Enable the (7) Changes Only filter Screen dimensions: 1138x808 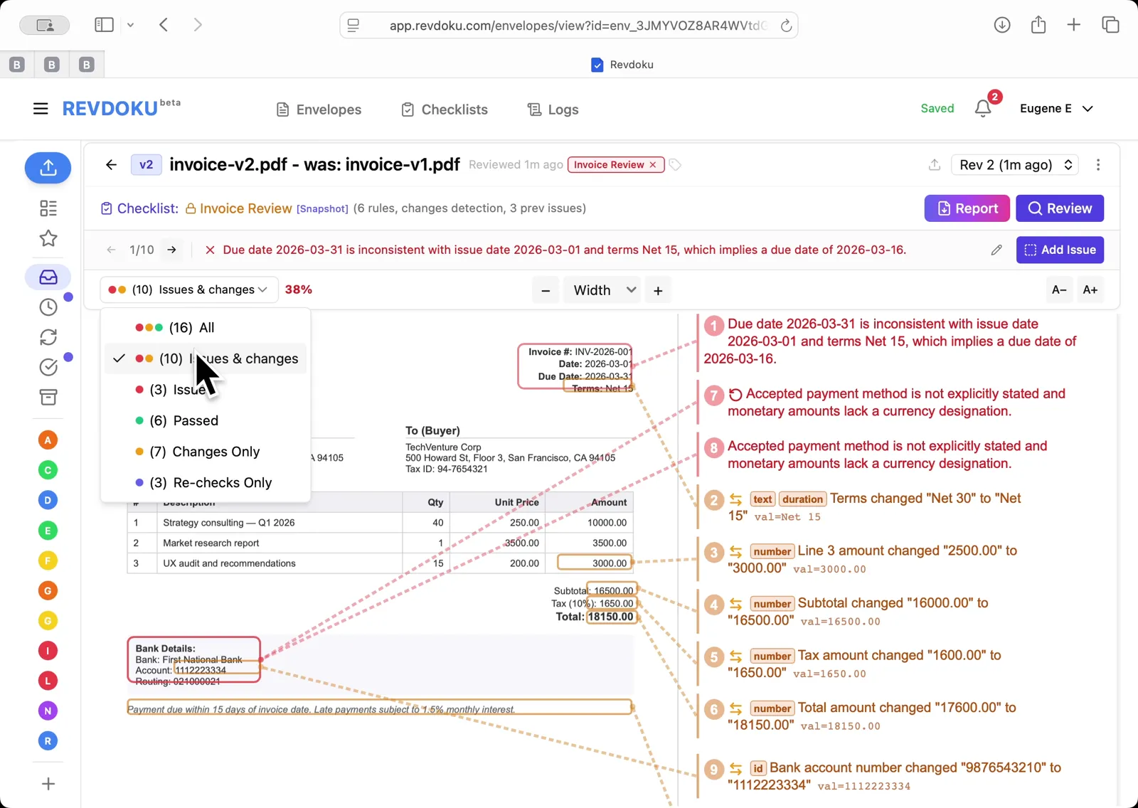(x=197, y=452)
